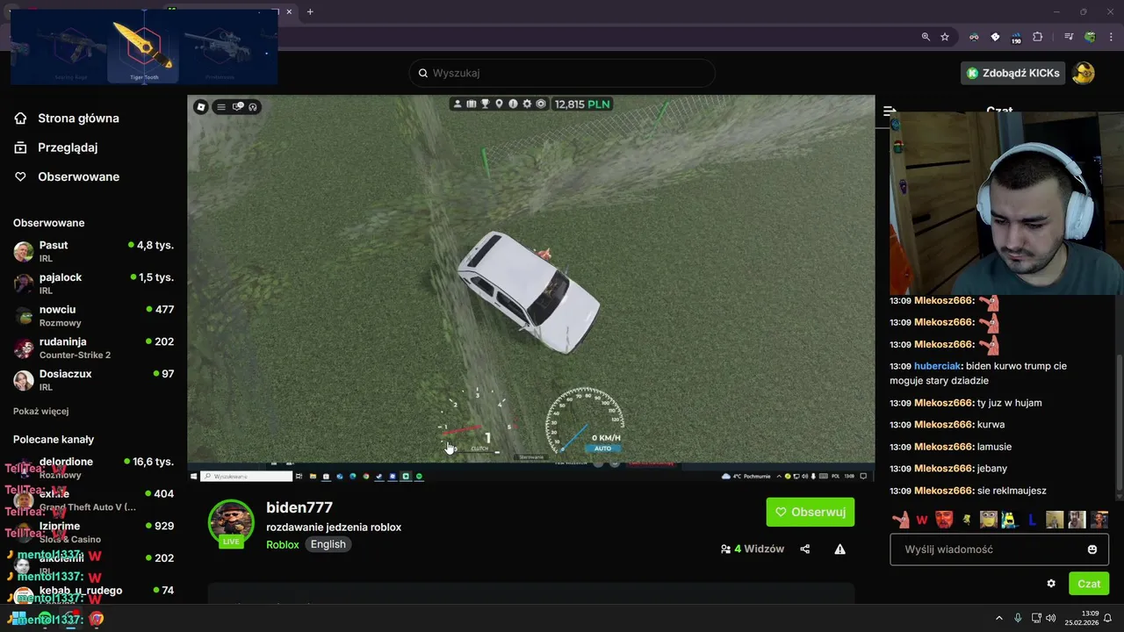Open glasses-face browser extension icon
This screenshot has height=632, width=1124.
[x=974, y=37]
